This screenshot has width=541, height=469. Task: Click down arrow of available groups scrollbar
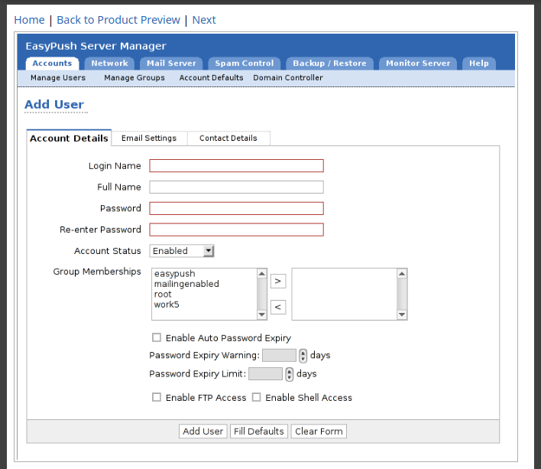pos(262,314)
